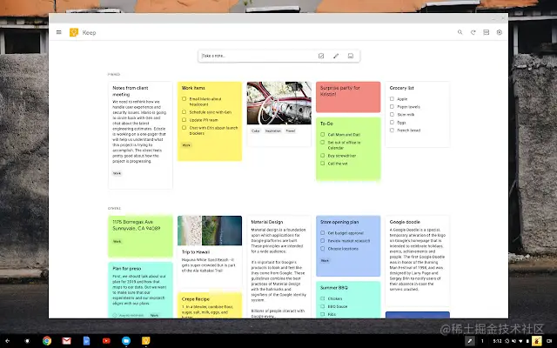Tick the Chicken checkbox in Summer BBQ
This screenshot has height=348, width=557.
coord(323,298)
